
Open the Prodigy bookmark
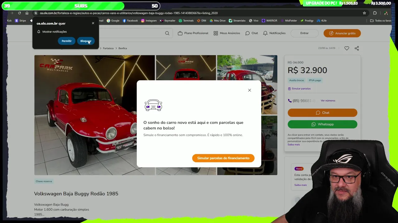[x=307, y=21]
